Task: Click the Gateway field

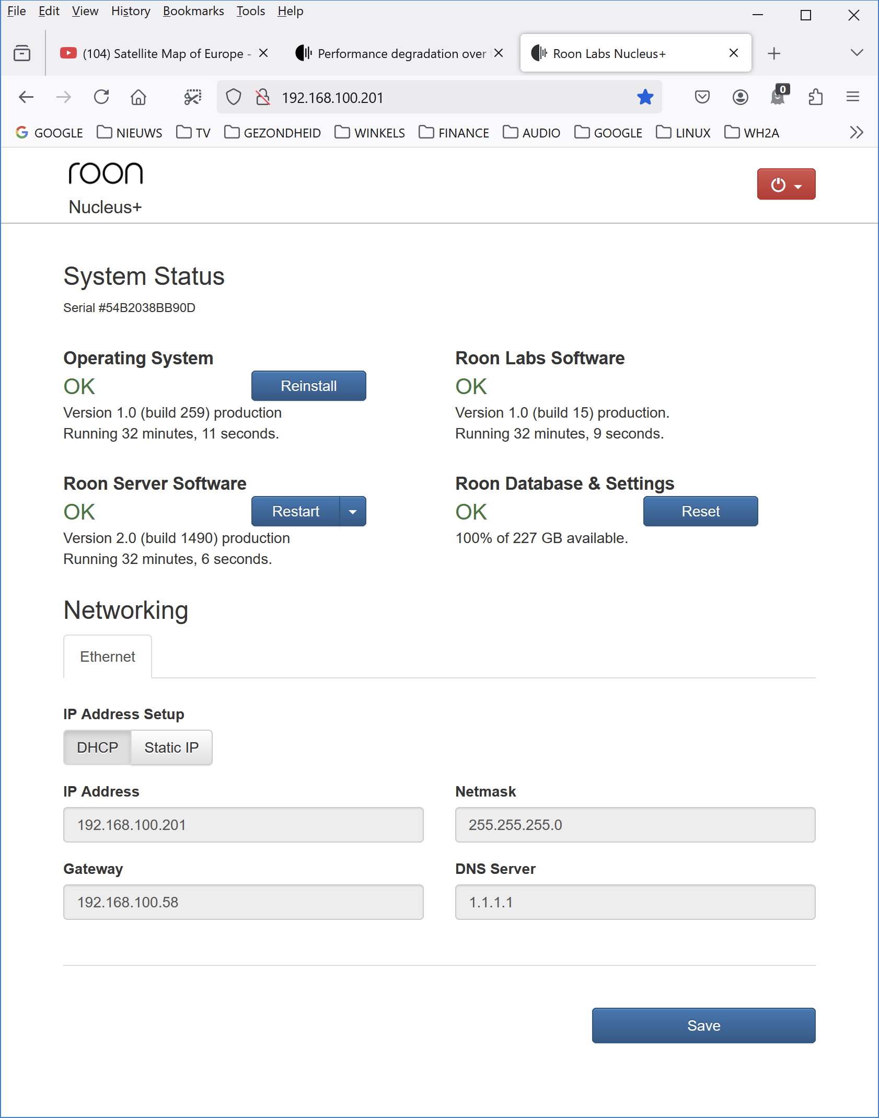Action: pyautogui.click(x=244, y=902)
